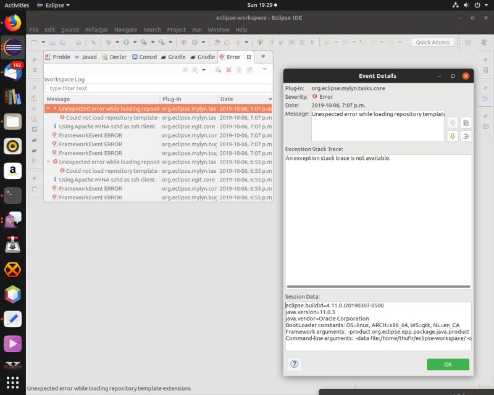This screenshot has height=395, width=494.
Task: Open Firefox from the Ubuntu dock
Action: point(12,23)
